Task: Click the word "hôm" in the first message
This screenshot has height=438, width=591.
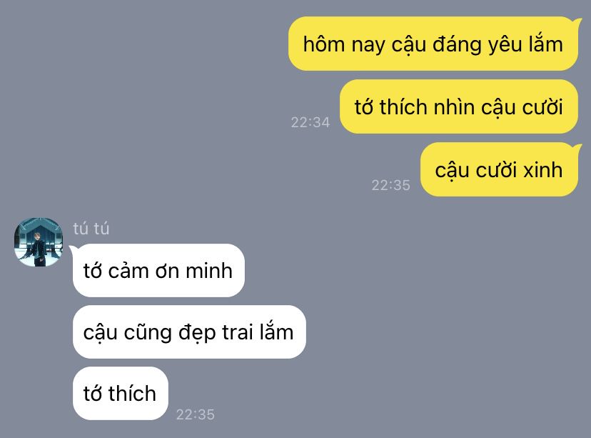Action: click(324, 44)
